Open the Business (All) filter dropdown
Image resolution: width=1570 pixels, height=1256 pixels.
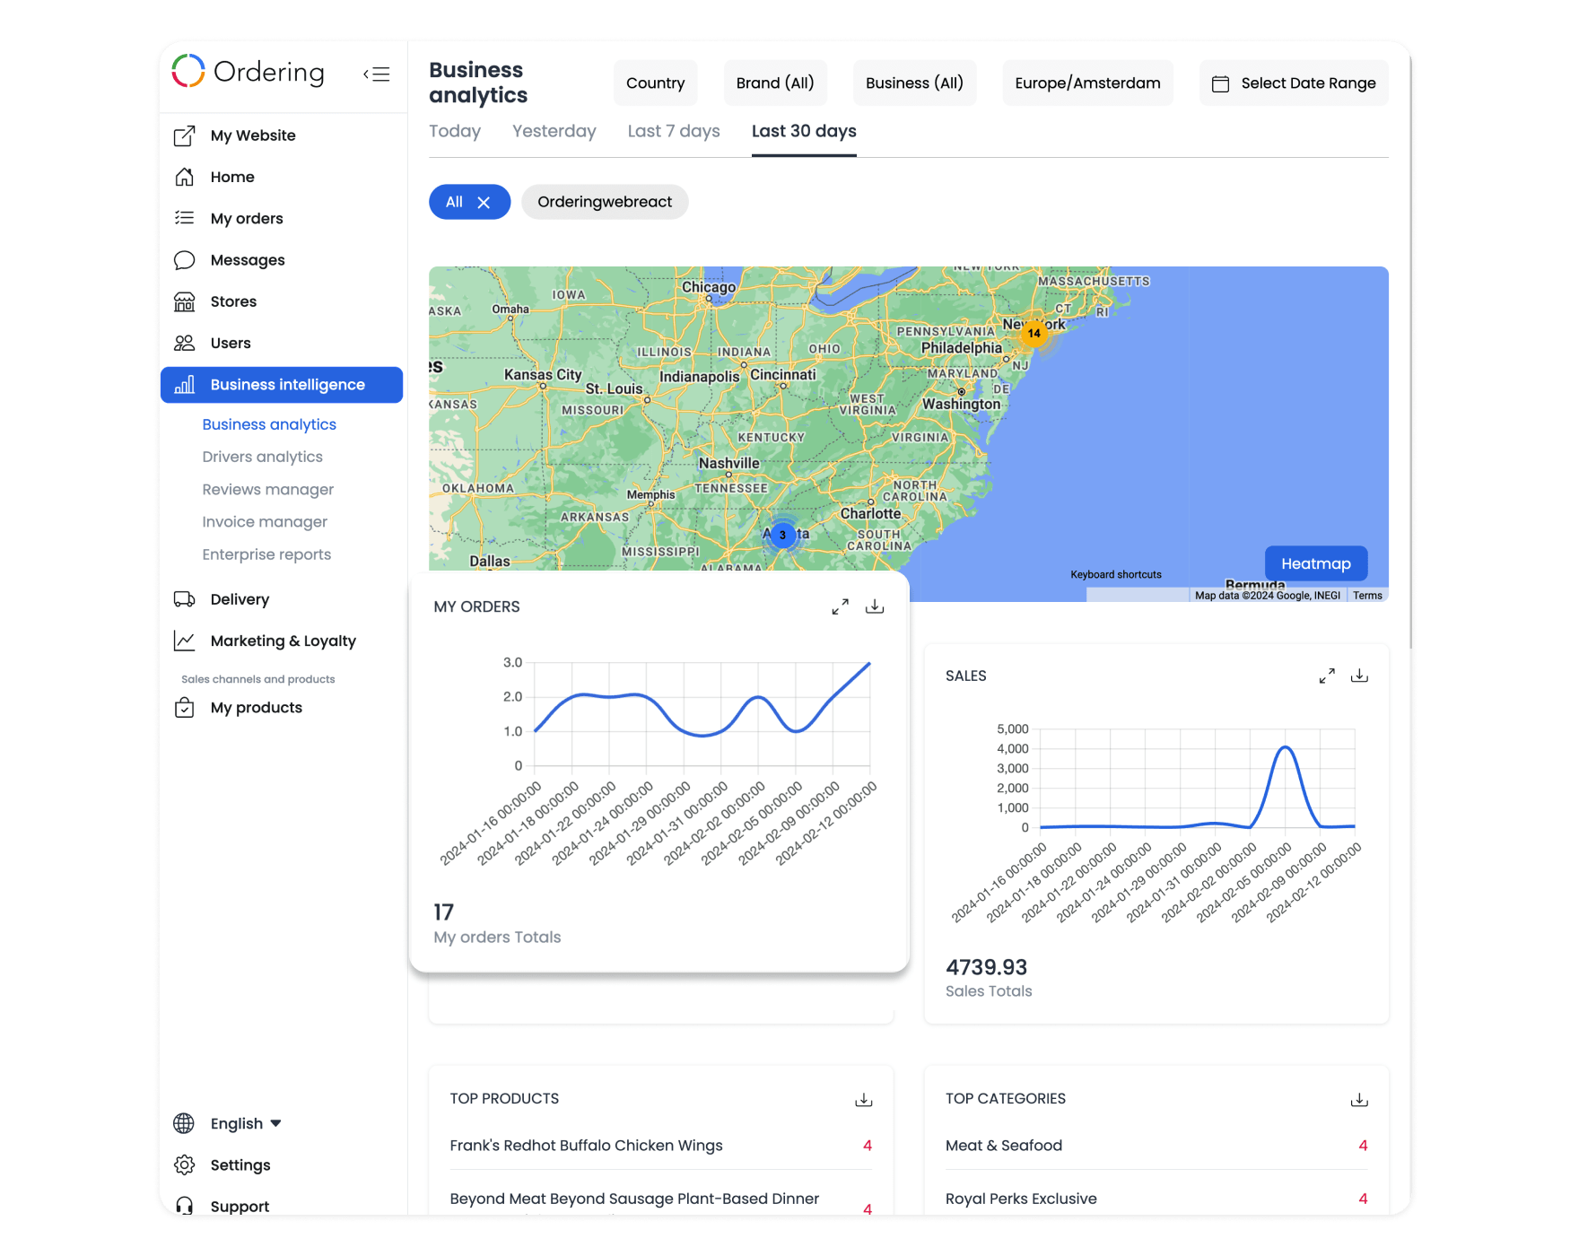[x=913, y=83]
